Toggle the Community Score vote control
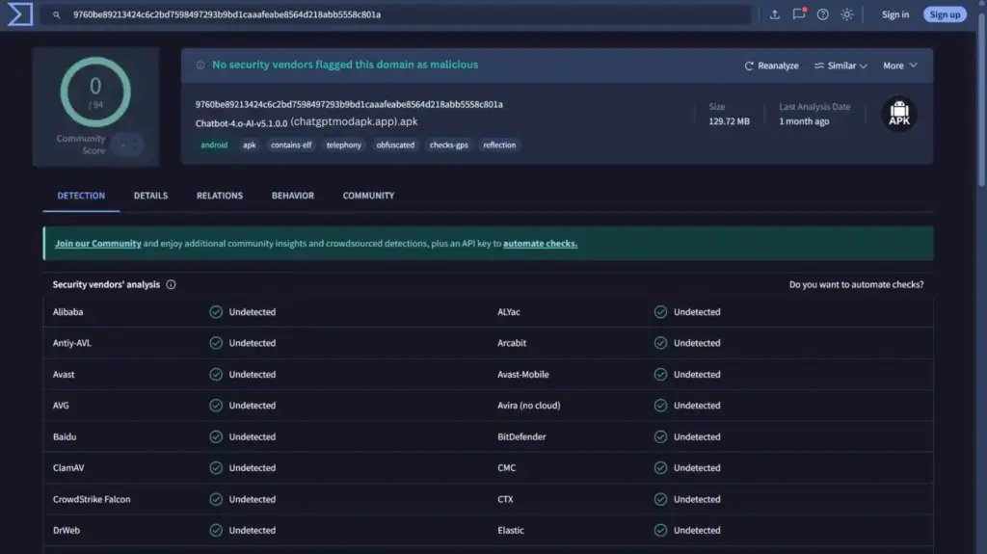Viewport: 987px width, 554px height. 128,145
